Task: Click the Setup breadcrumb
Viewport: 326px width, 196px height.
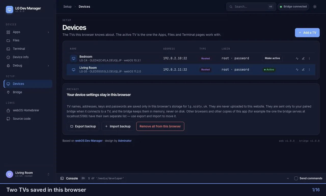Action: pyautogui.click(x=67, y=7)
